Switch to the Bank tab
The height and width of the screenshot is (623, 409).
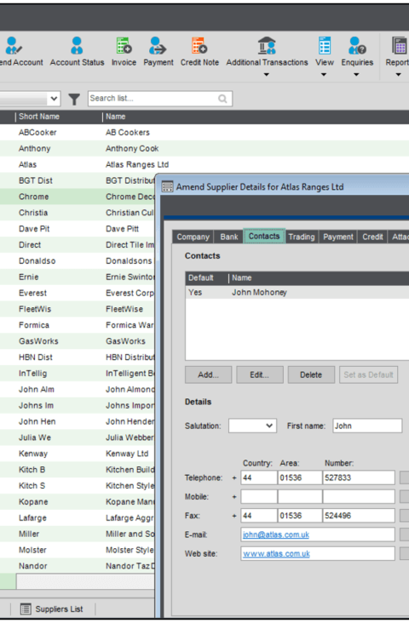[228, 237]
